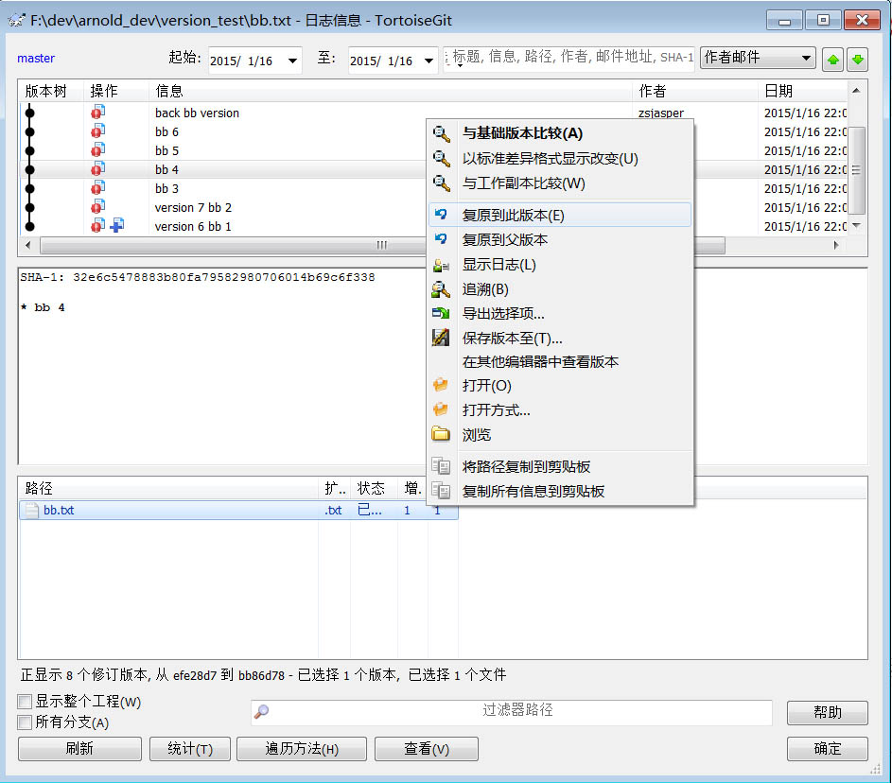Open 统计(T) statistics button
This screenshot has width=892, height=783.
pyautogui.click(x=190, y=748)
